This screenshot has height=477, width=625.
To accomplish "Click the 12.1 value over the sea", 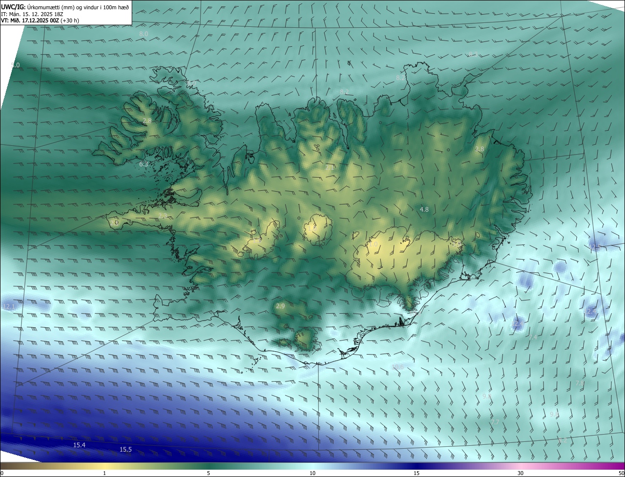I will (x=9, y=306).
